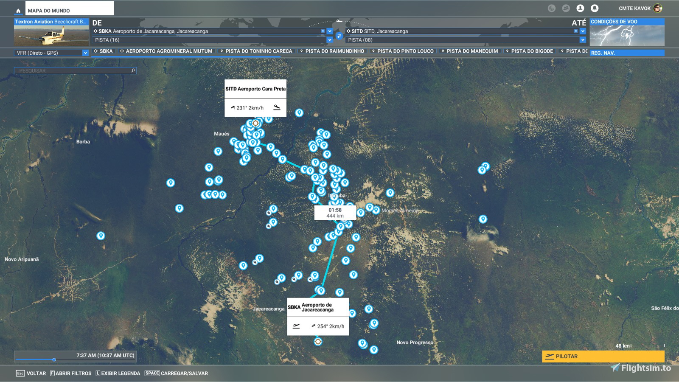Screen dimensions: 679x382
Task: Click the PILOTAR fly button
Action: [603, 356]
